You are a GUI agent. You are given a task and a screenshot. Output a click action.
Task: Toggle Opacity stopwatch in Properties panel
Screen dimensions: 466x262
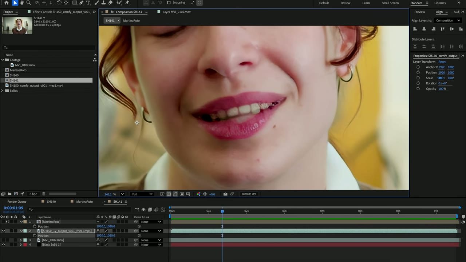coord(418,89)
